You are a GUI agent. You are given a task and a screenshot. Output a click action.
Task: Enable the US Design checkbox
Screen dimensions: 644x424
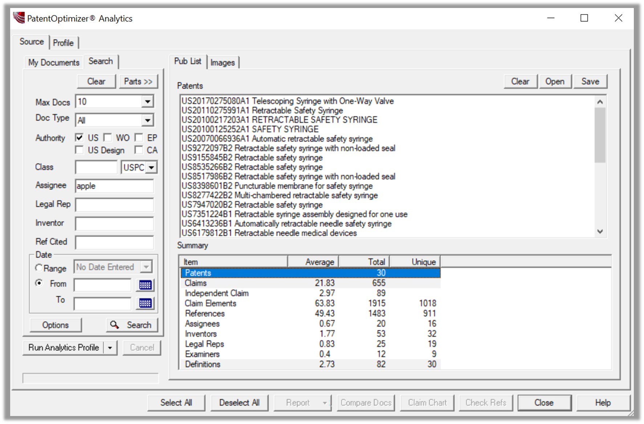point(79,150)
